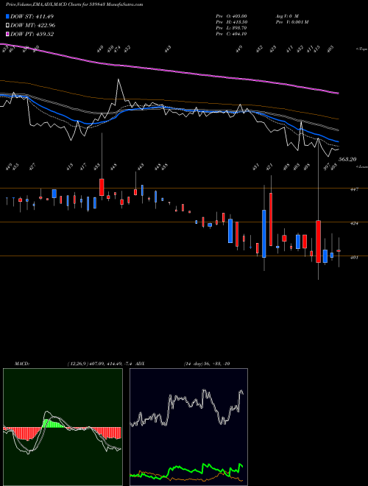Select the DOW MT: 422.96 label
Image resolution: width=368 pixels, height=486 pixels.
point(33,26)
